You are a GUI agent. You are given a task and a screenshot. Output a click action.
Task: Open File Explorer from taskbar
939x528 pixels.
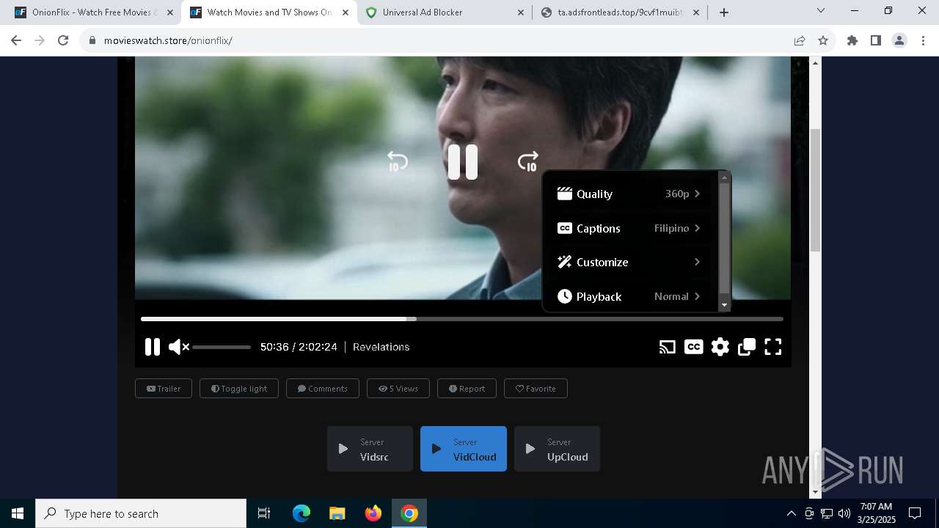click(x=337, y=513)
